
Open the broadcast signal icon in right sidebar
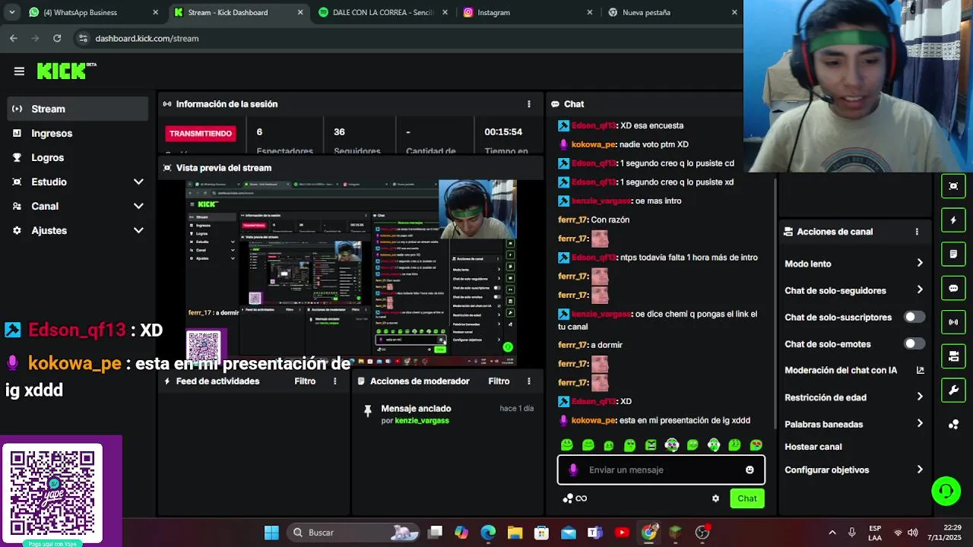[x=953, y=322]
